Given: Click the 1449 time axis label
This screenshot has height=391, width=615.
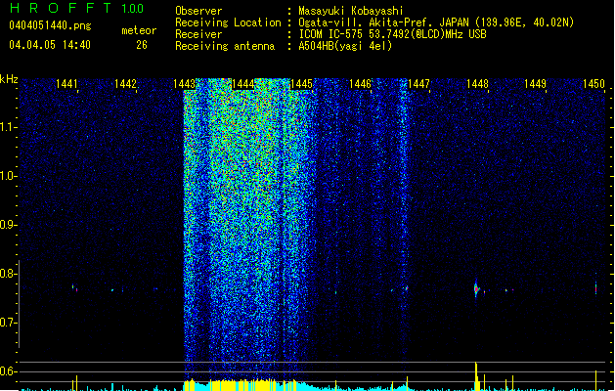Looking at the screenshot, I should click(536, 84).
